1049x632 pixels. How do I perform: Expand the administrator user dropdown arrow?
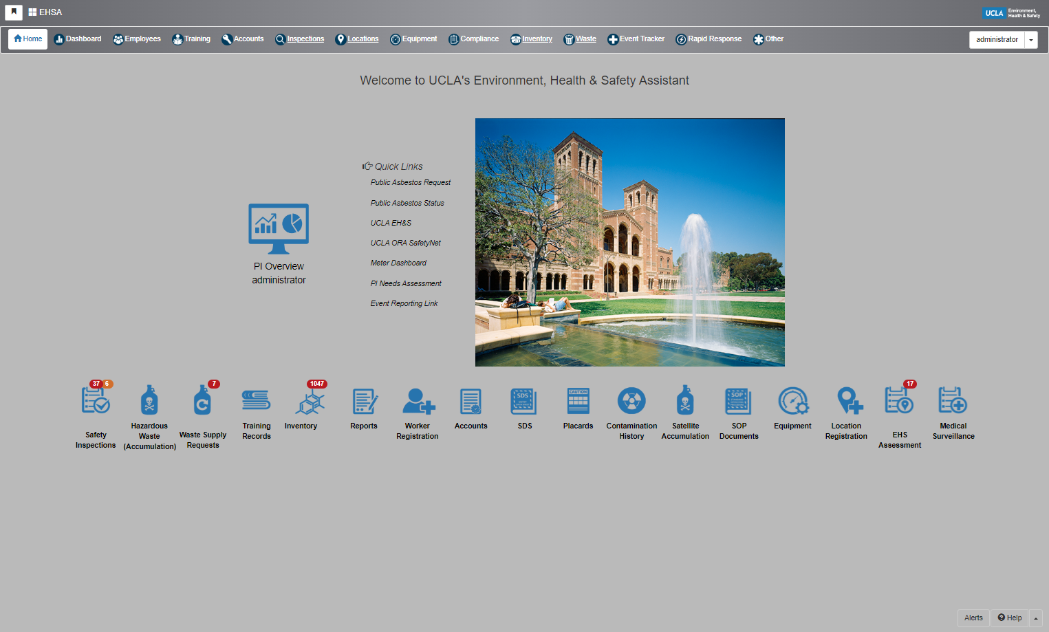point(1031,40)
